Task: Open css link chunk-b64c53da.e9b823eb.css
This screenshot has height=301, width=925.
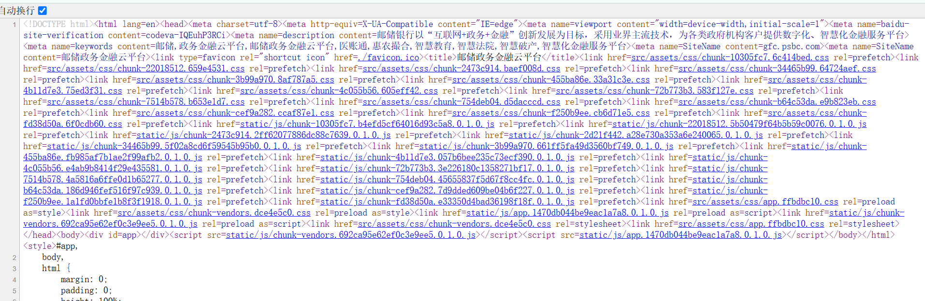Action: [777, 102]
